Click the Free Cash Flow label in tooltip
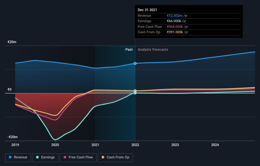The width and height of the screenshot is (260, 166). point(150,27)
